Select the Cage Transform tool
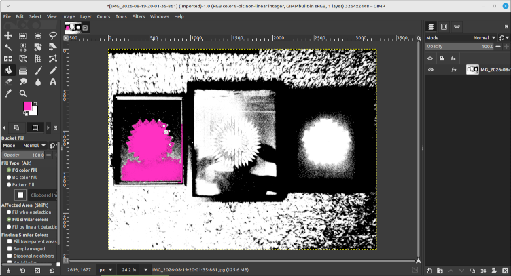 pos(53,58)
